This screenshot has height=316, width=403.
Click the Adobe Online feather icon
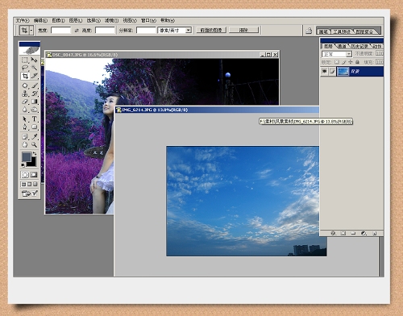(x=30, y=51)
